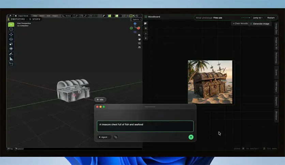The image size is (285, 165).
Task: Click the Moodboard panel icon
Action: tap(146, 17)
